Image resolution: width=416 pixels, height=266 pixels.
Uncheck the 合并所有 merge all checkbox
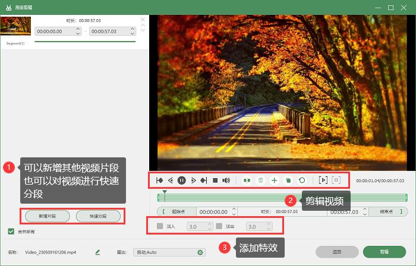point(11,232)
